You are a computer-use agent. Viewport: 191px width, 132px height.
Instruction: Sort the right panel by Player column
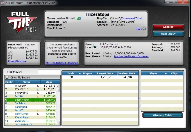click(x=155, y=73)
